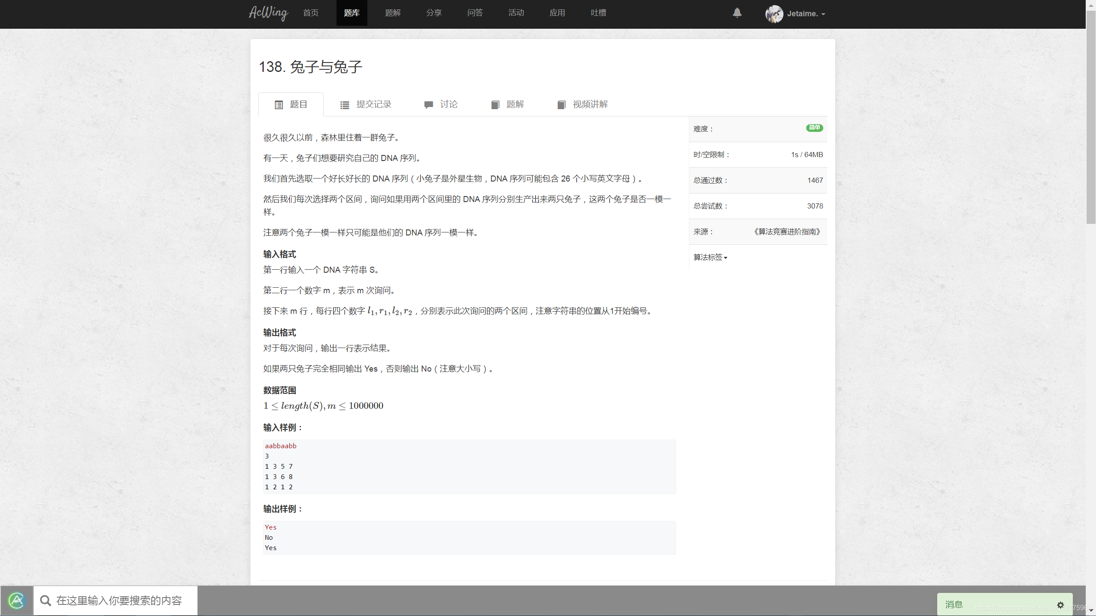Click the list icon on 提交记录 tab

(344, 104)
